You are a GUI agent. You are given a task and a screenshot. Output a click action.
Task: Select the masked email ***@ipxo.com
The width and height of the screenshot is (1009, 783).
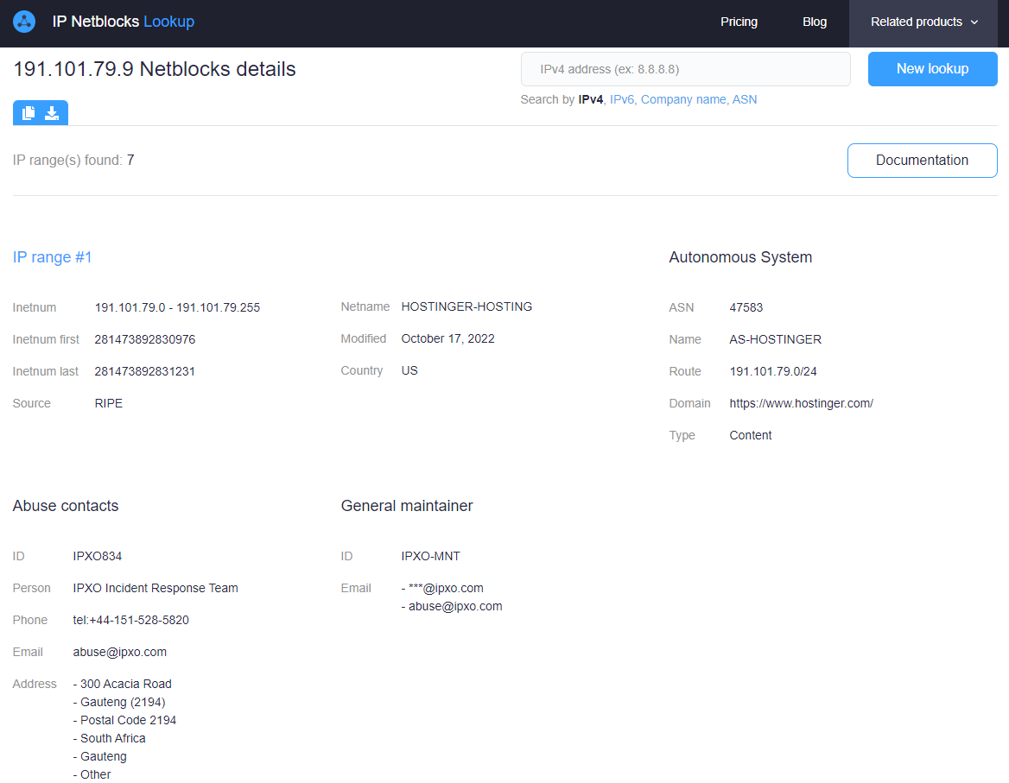point(446,588)
